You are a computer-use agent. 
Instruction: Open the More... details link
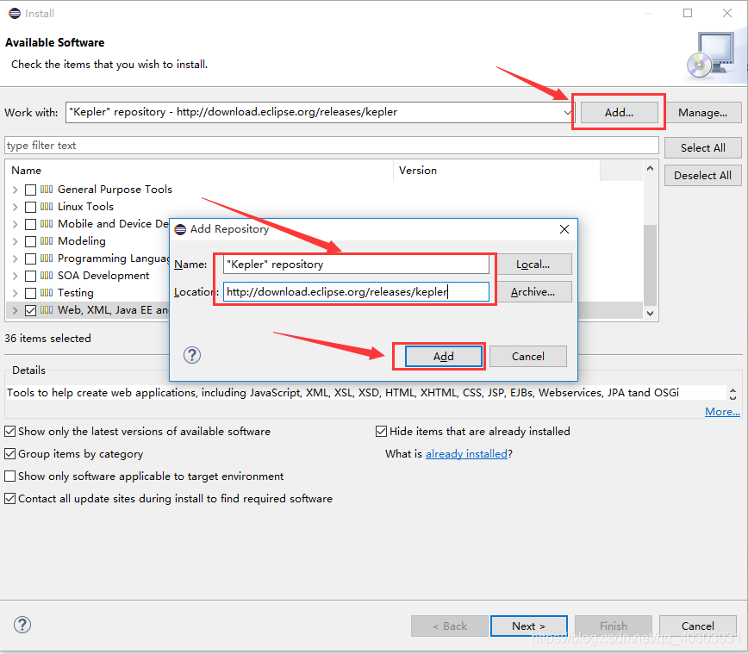[722, 412]
